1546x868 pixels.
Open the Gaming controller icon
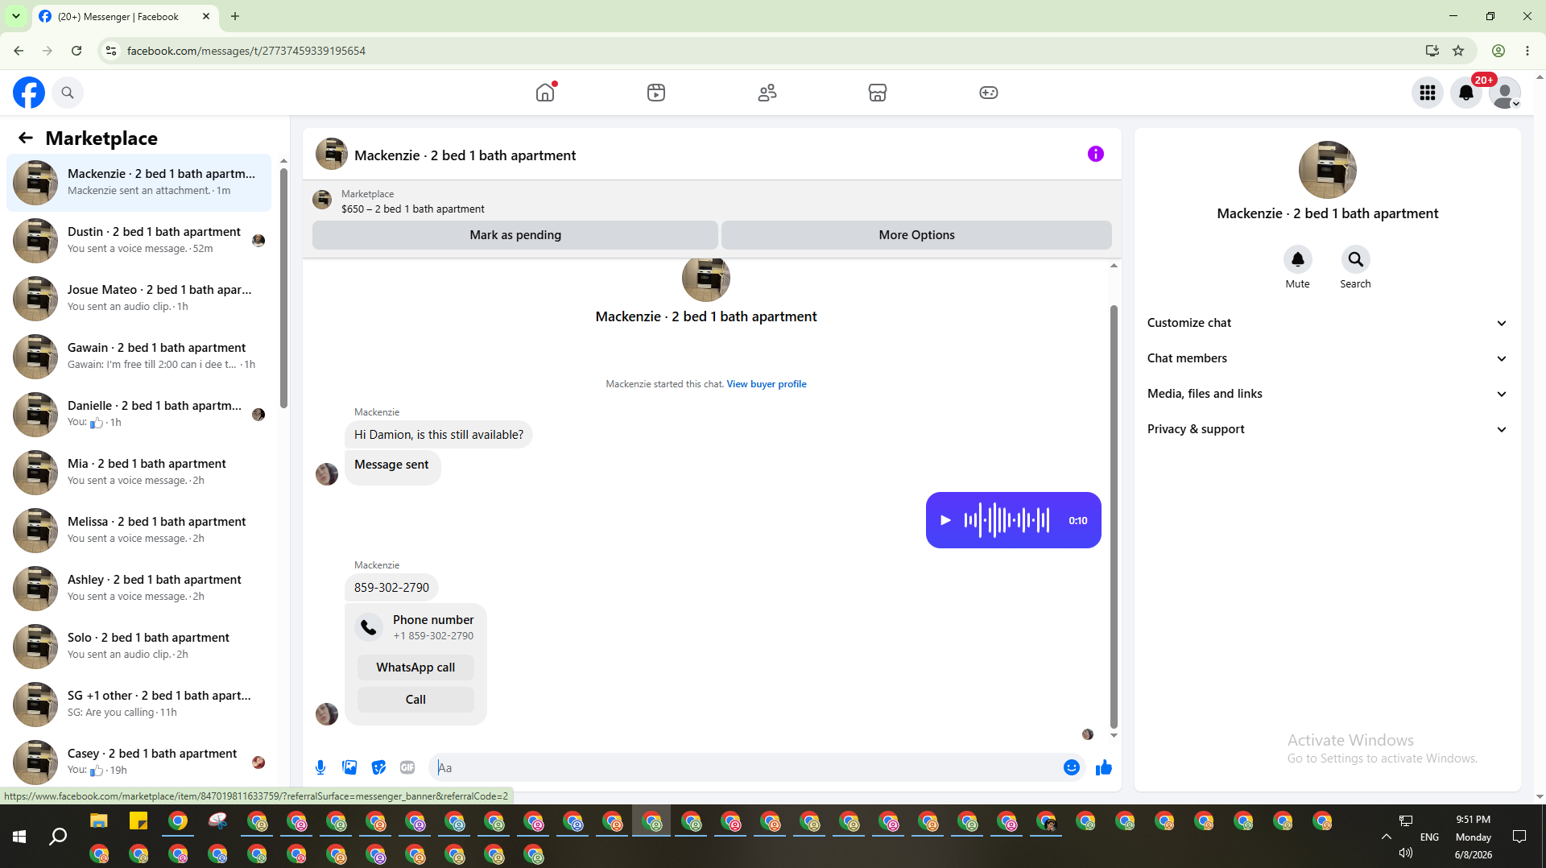point(989,93)
